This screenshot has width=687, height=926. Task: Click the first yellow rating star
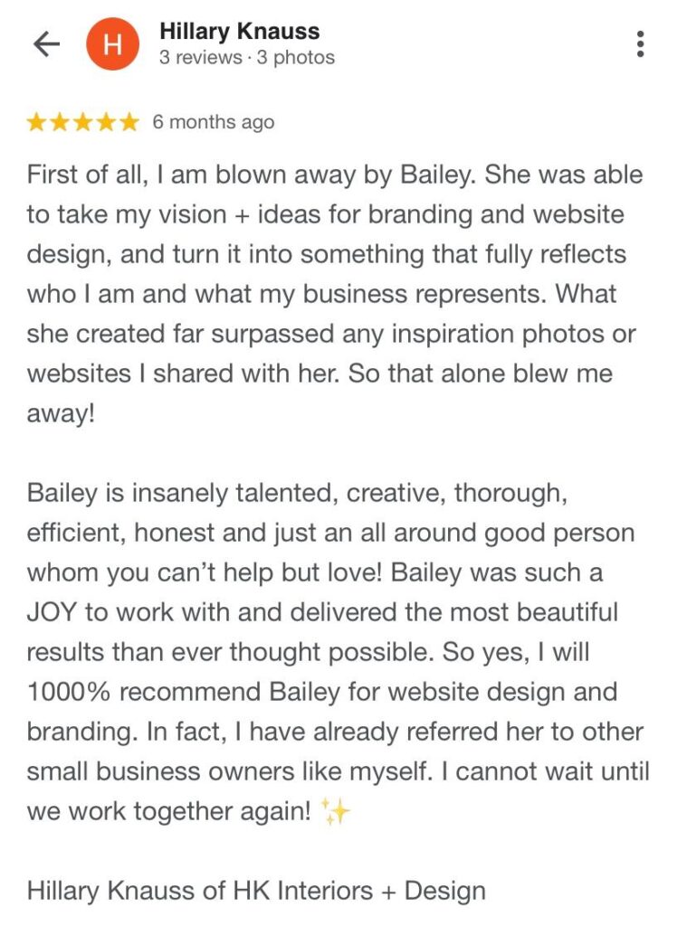37,122
